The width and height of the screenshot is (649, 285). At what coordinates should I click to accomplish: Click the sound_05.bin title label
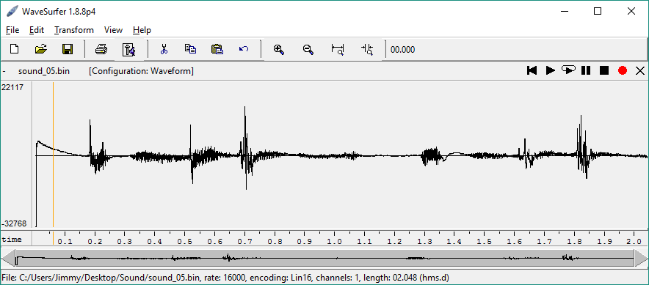[44, 71]
